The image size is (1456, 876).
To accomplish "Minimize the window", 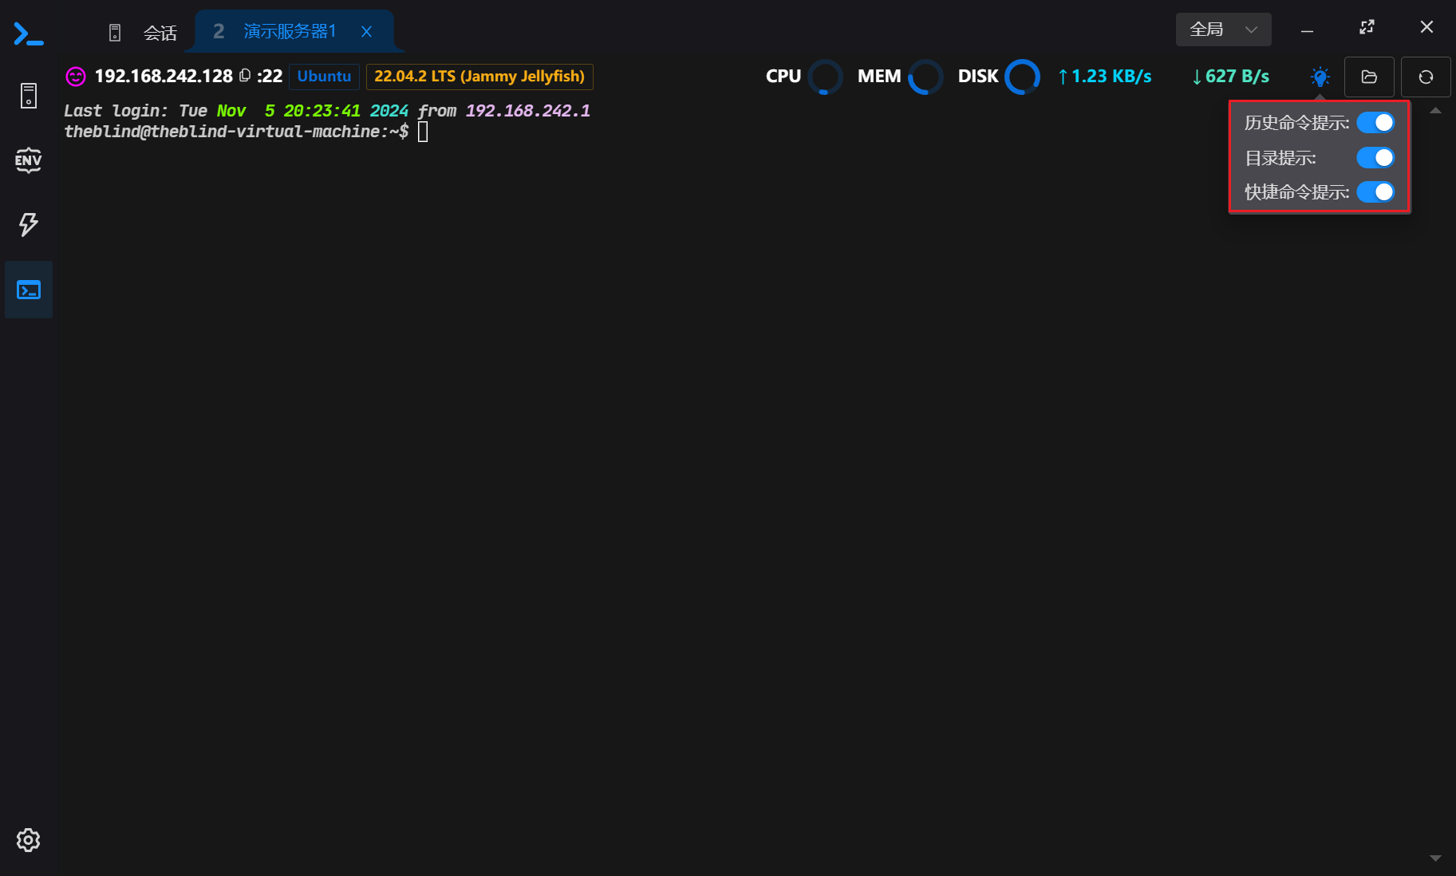I will (x=1307, y=30).
